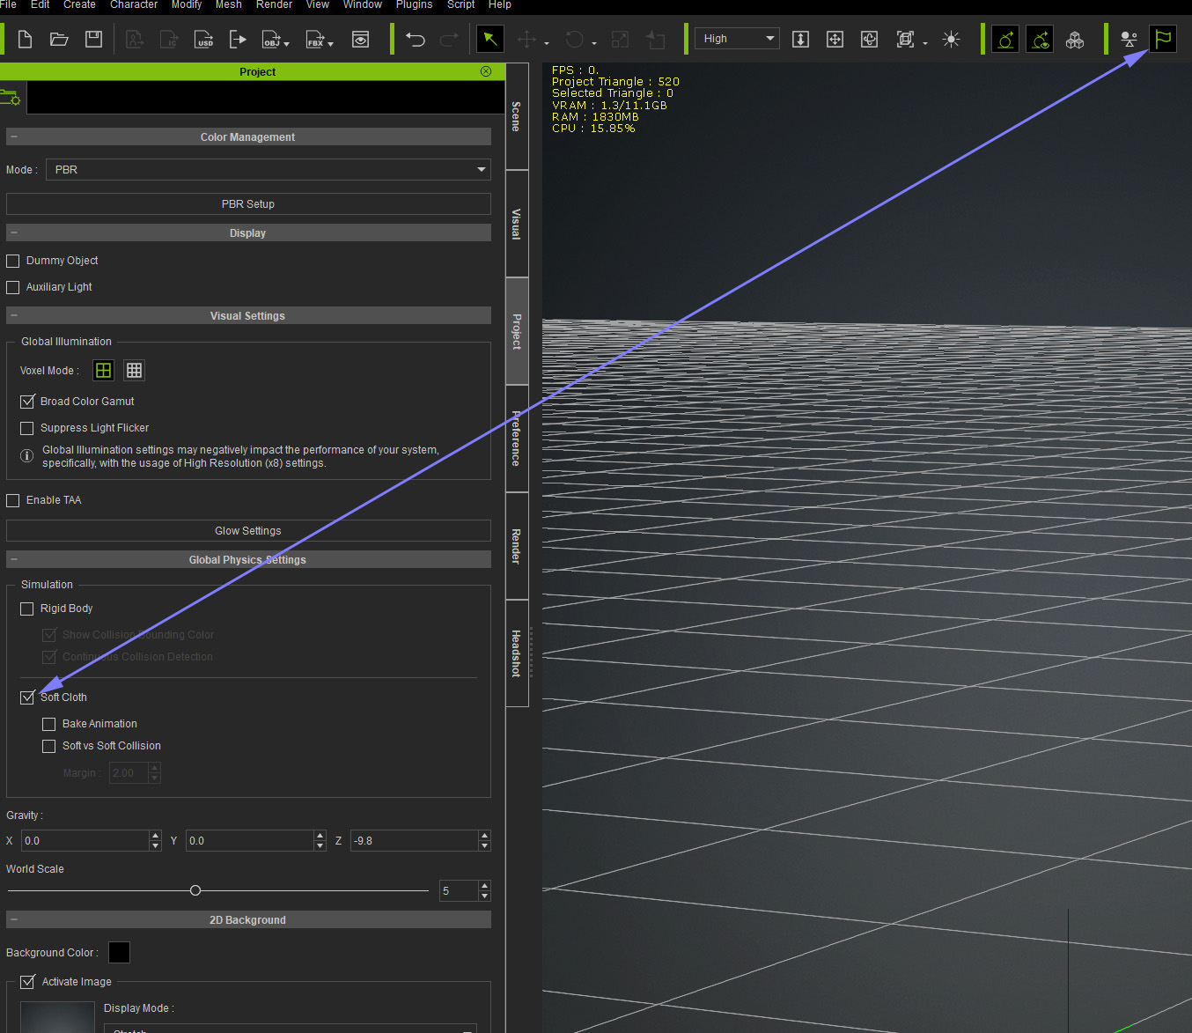Check Bake Animation option
This screenshot has height=1033, width=1192.
tap(49, 724)
